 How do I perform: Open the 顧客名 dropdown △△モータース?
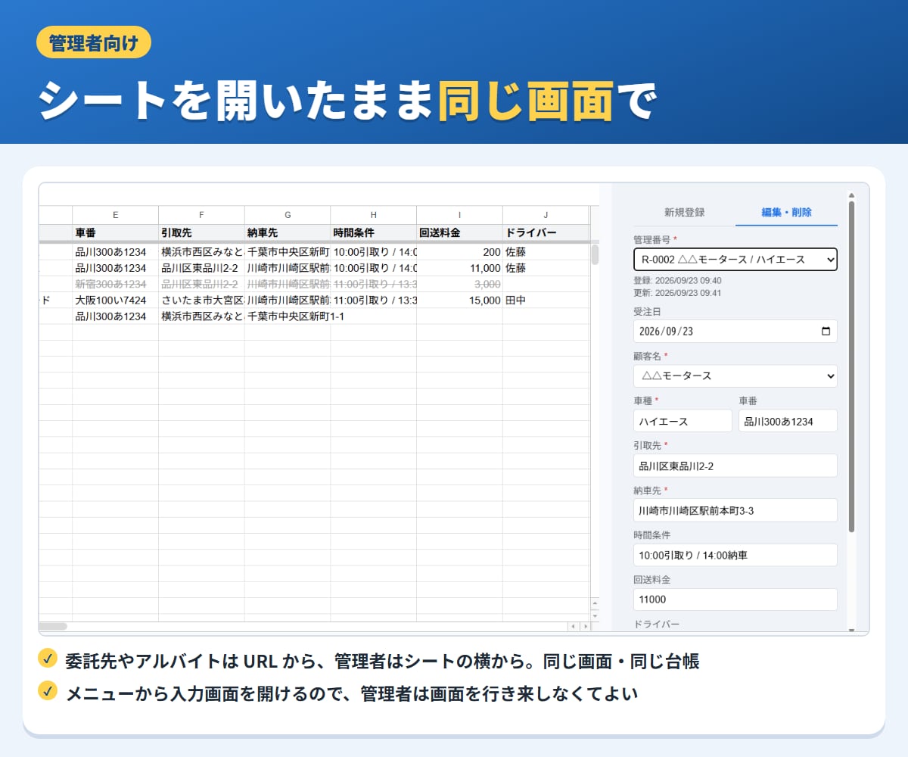pos(735,375)
